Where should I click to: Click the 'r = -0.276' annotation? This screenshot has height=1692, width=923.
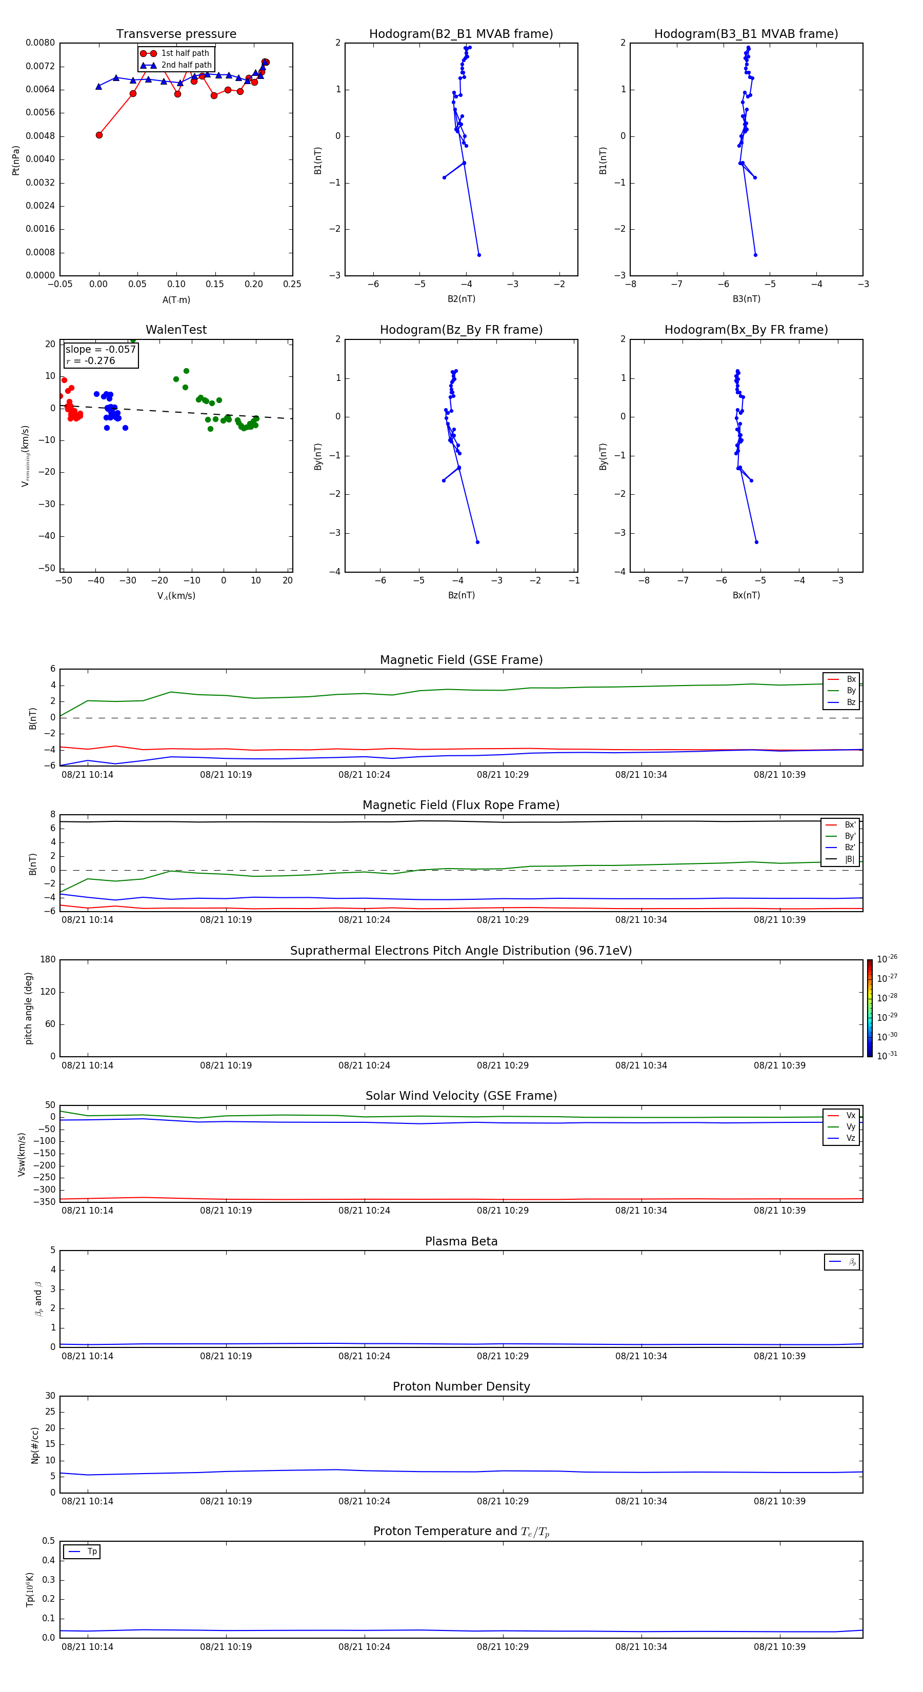90,360
